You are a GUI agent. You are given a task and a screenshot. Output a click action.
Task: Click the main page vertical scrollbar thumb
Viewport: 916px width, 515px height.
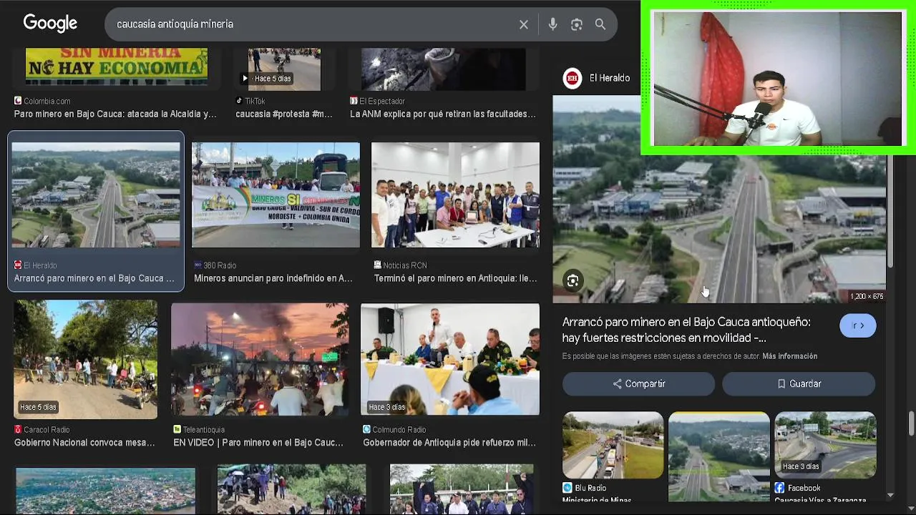click(x=911, y=422)
